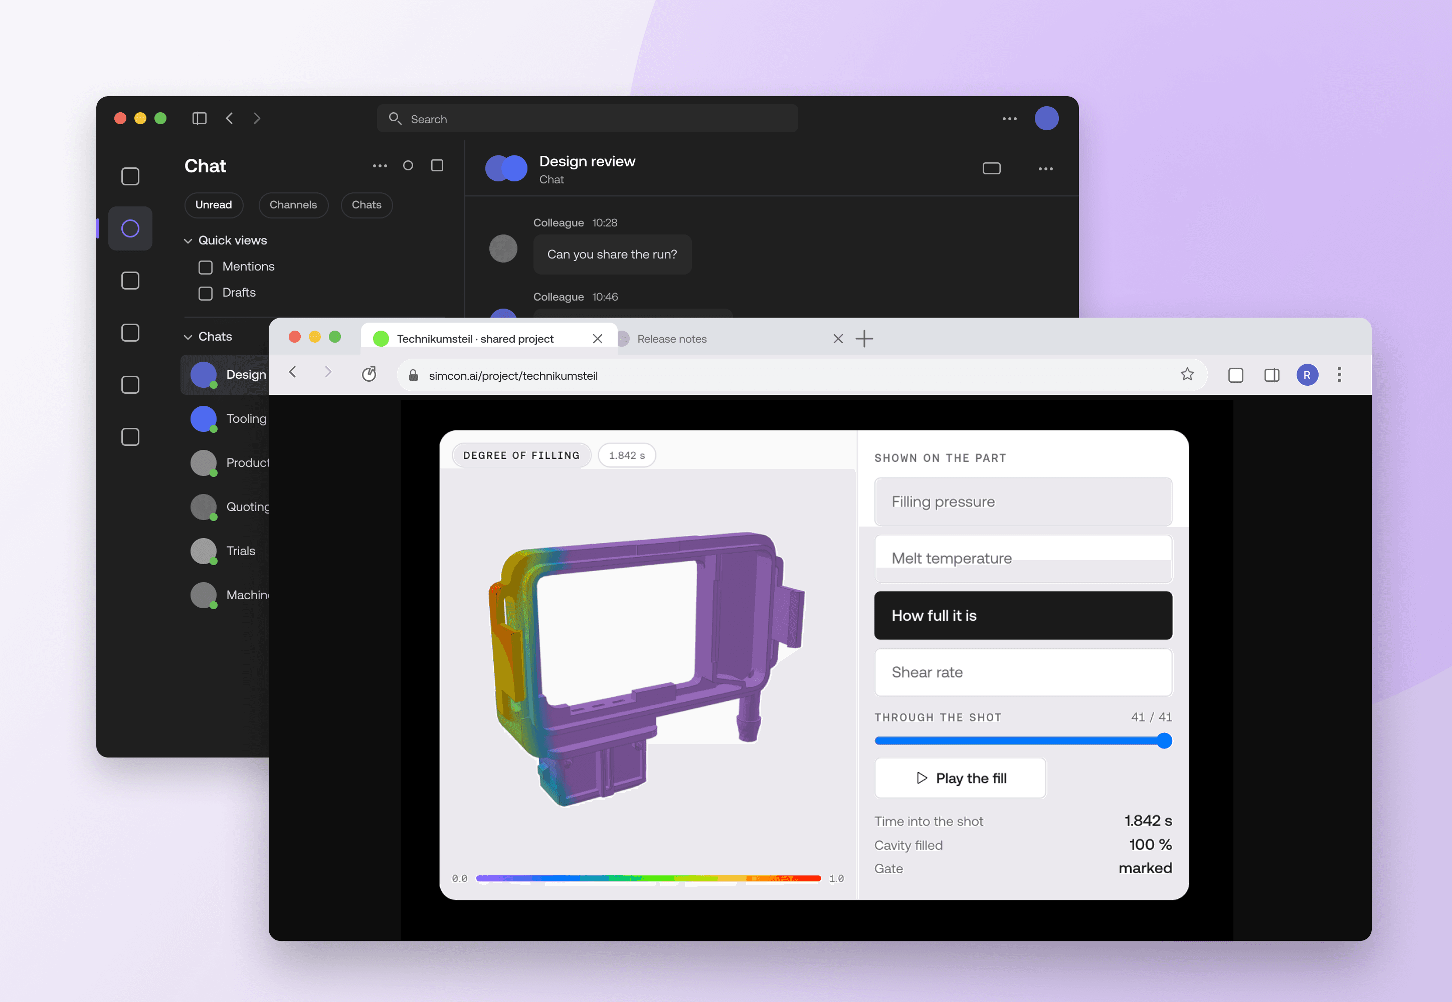Click the degree of filling color scale
This screenshot has width=1452, height=1002.
648,878
